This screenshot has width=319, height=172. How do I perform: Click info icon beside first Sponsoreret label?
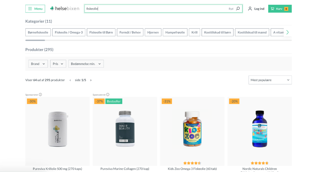[41, 95]
